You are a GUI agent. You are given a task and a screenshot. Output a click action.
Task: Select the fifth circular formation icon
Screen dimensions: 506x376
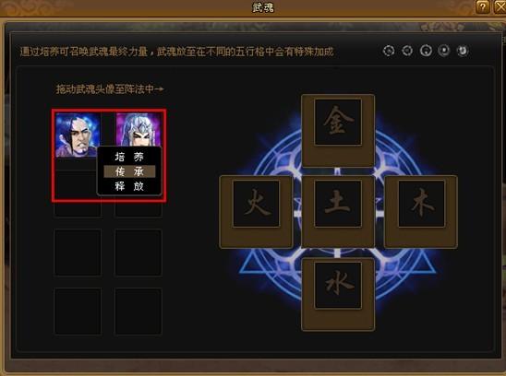tap(463, 51)
